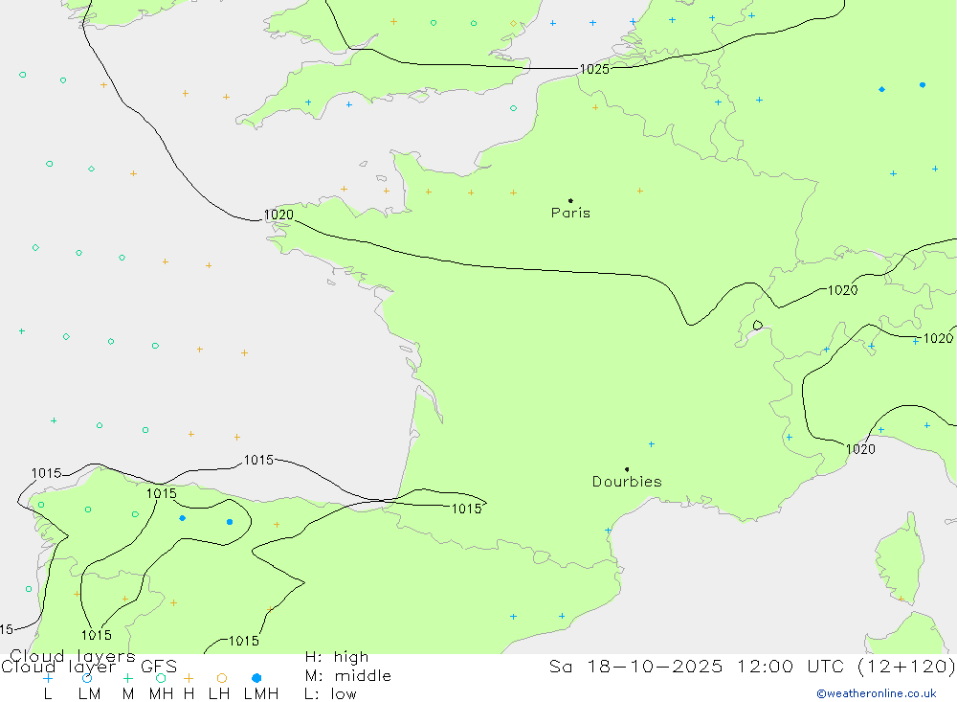
Task: Click the 1020 label off the Brittany coast
Action: [x=278, y=215]
